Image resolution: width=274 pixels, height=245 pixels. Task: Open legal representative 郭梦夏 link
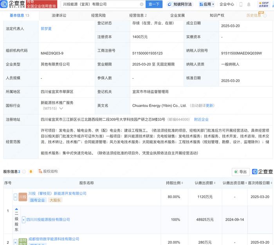coord(46,29)
